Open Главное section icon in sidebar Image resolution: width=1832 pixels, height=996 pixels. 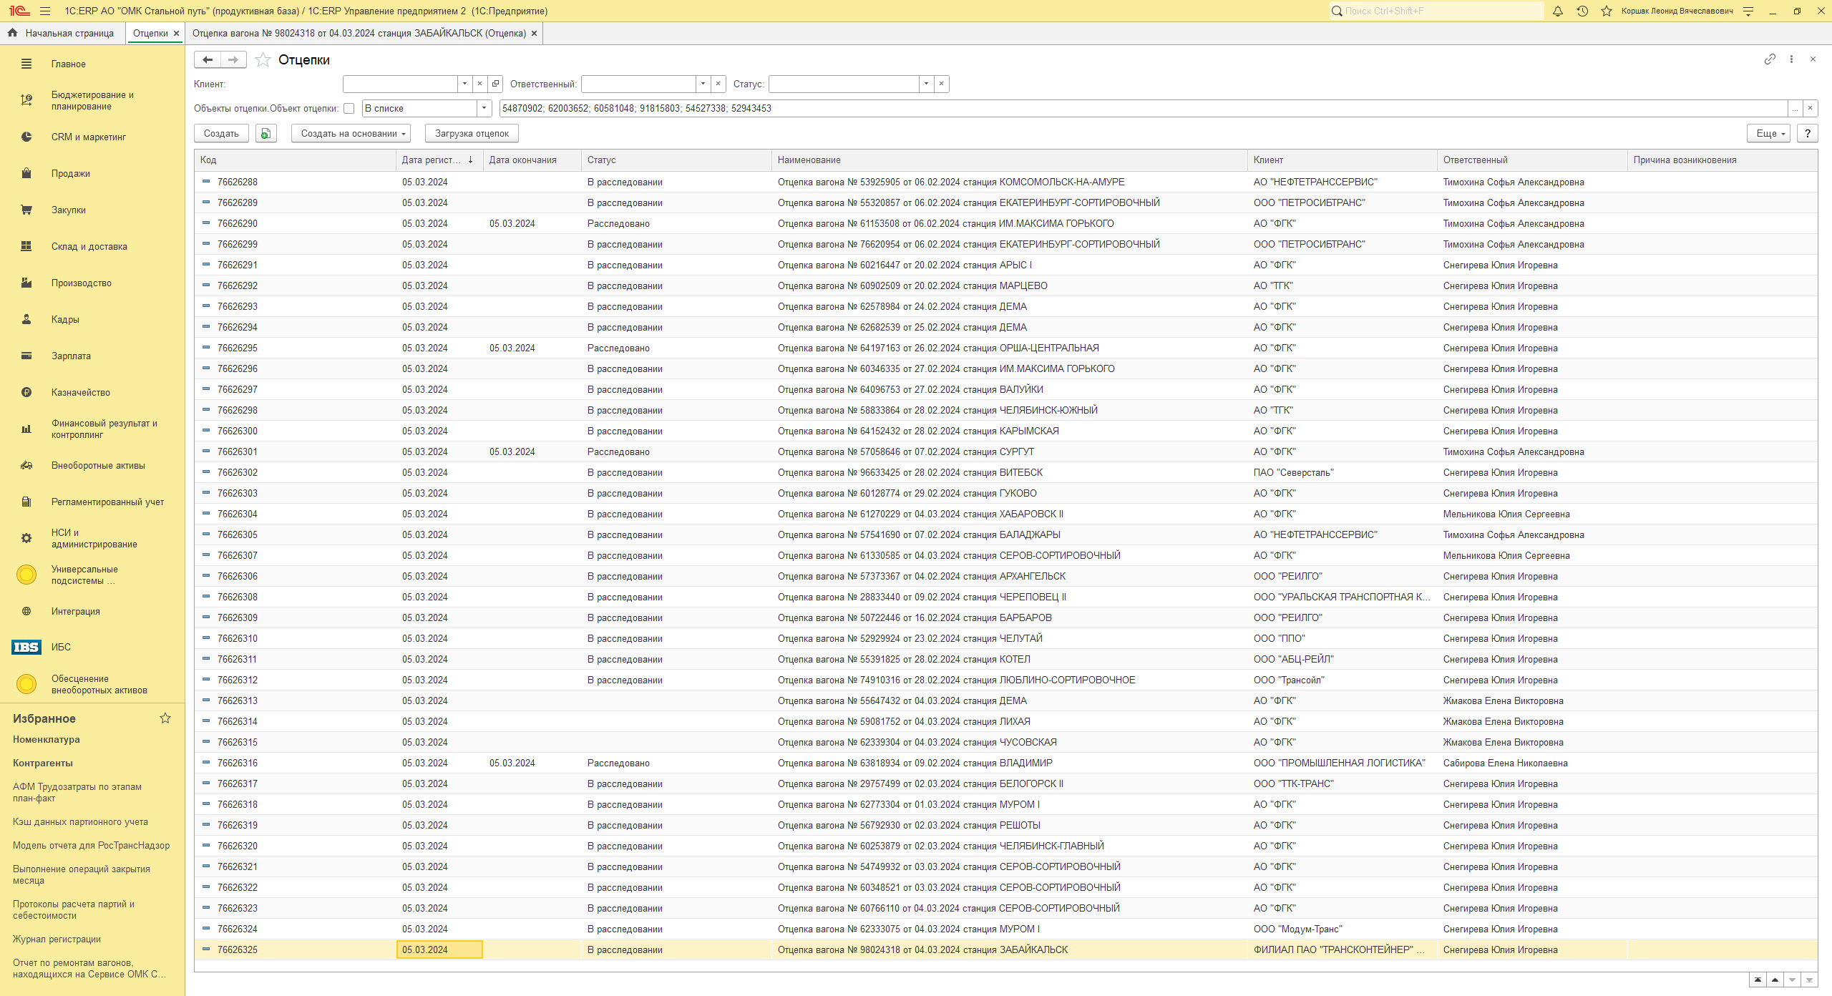[x=26, y=64]
